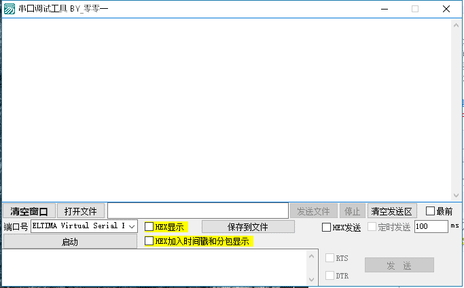The width and height of the screenshot is (464, 288).
Task: Click the 100 ms interval input field
Action: pos(431,226)
